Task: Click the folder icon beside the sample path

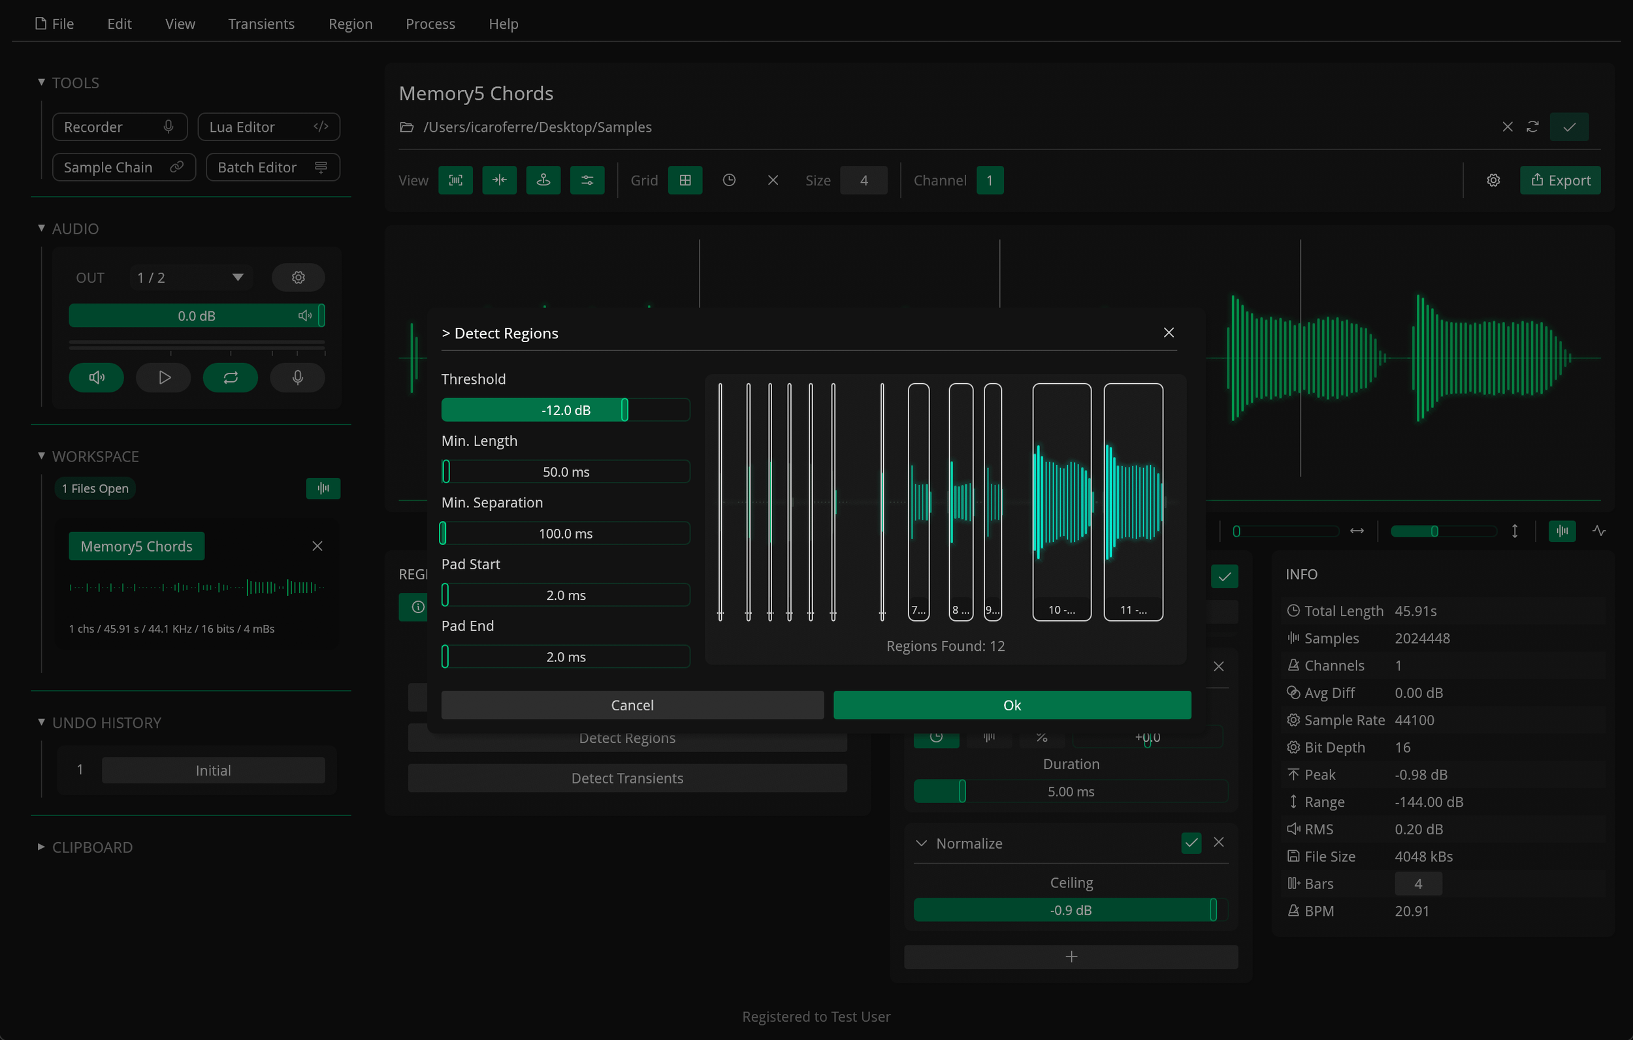Action: pos(406,127)
